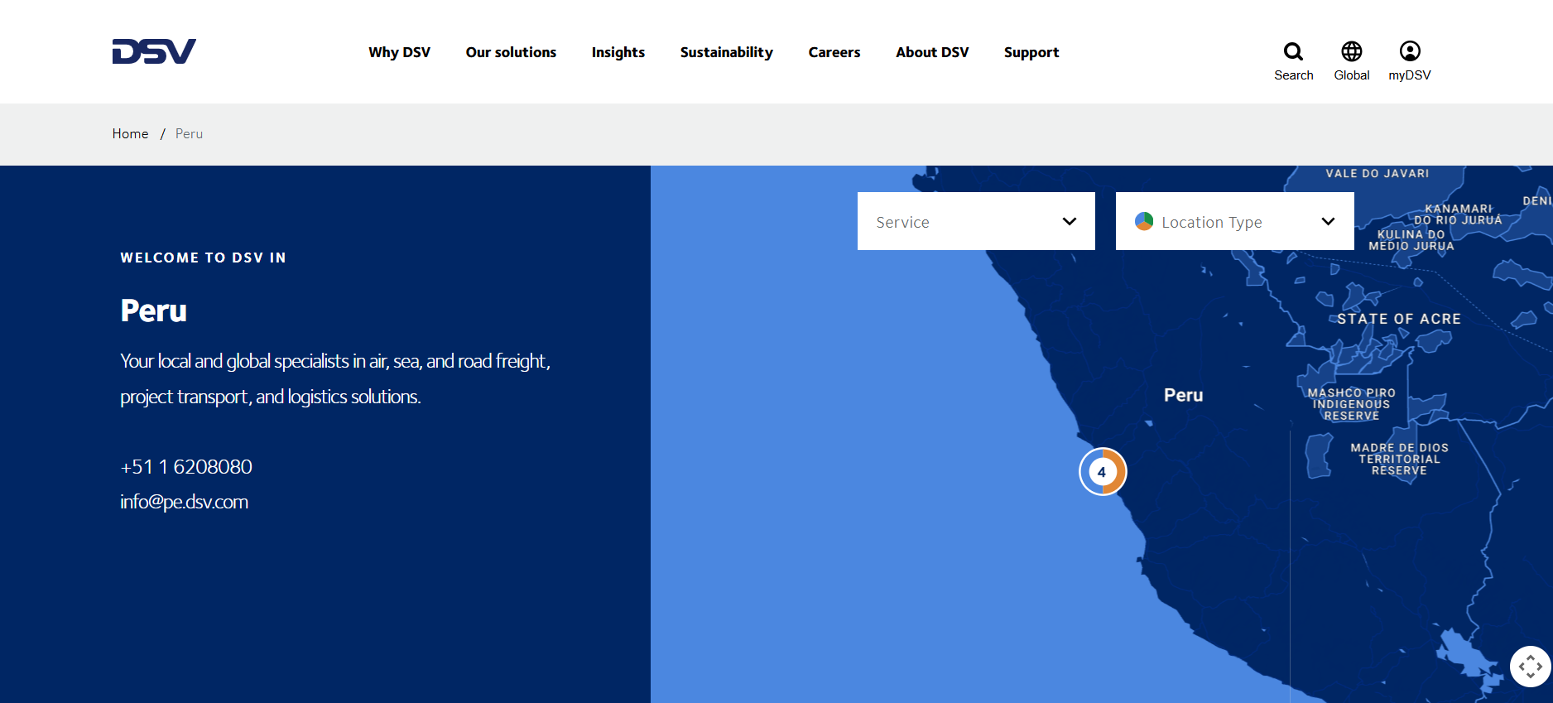1553x703 pixels.
Task: Click the map cluster marker showing 4
Action: coord(1103,472)
